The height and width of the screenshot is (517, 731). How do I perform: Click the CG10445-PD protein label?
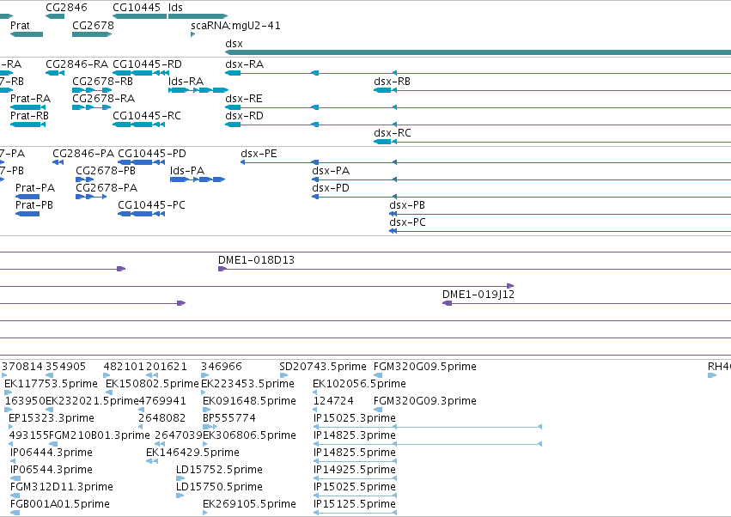click(x=152, y=154)
